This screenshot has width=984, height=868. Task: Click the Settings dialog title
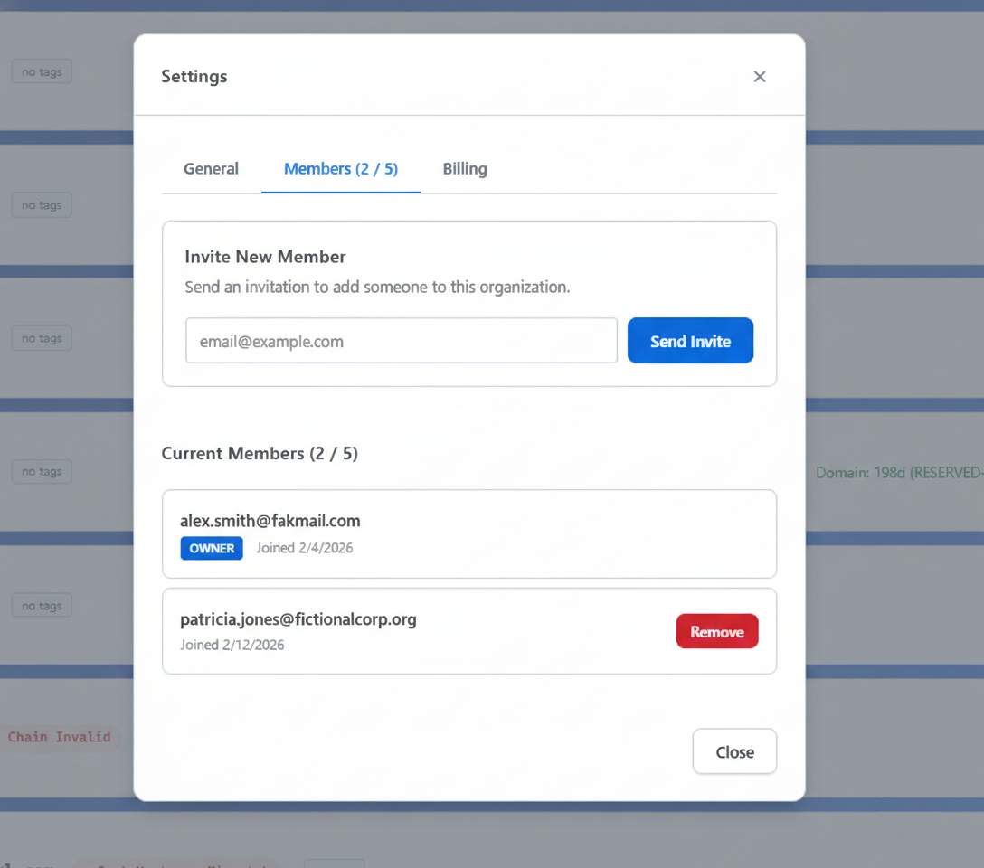194,77
